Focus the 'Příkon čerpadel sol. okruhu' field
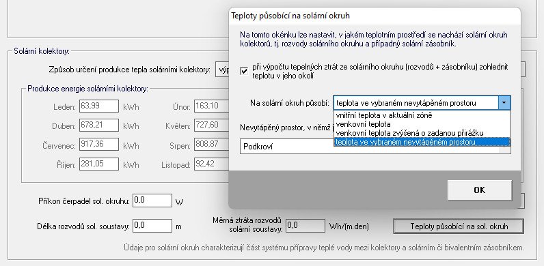Image resolution: width=544 pixels, height=266 pixels. pyautogui.click(x=152, y=201)
